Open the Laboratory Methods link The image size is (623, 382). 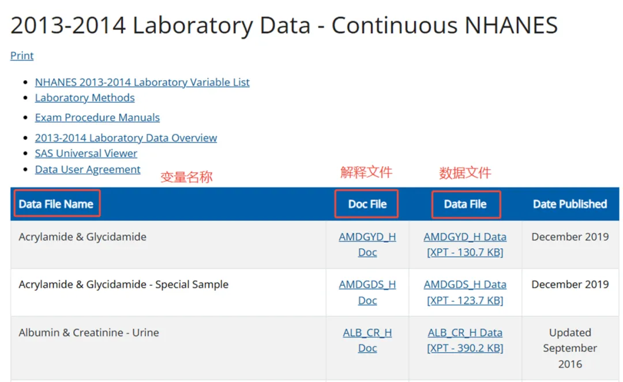(85, 98)
